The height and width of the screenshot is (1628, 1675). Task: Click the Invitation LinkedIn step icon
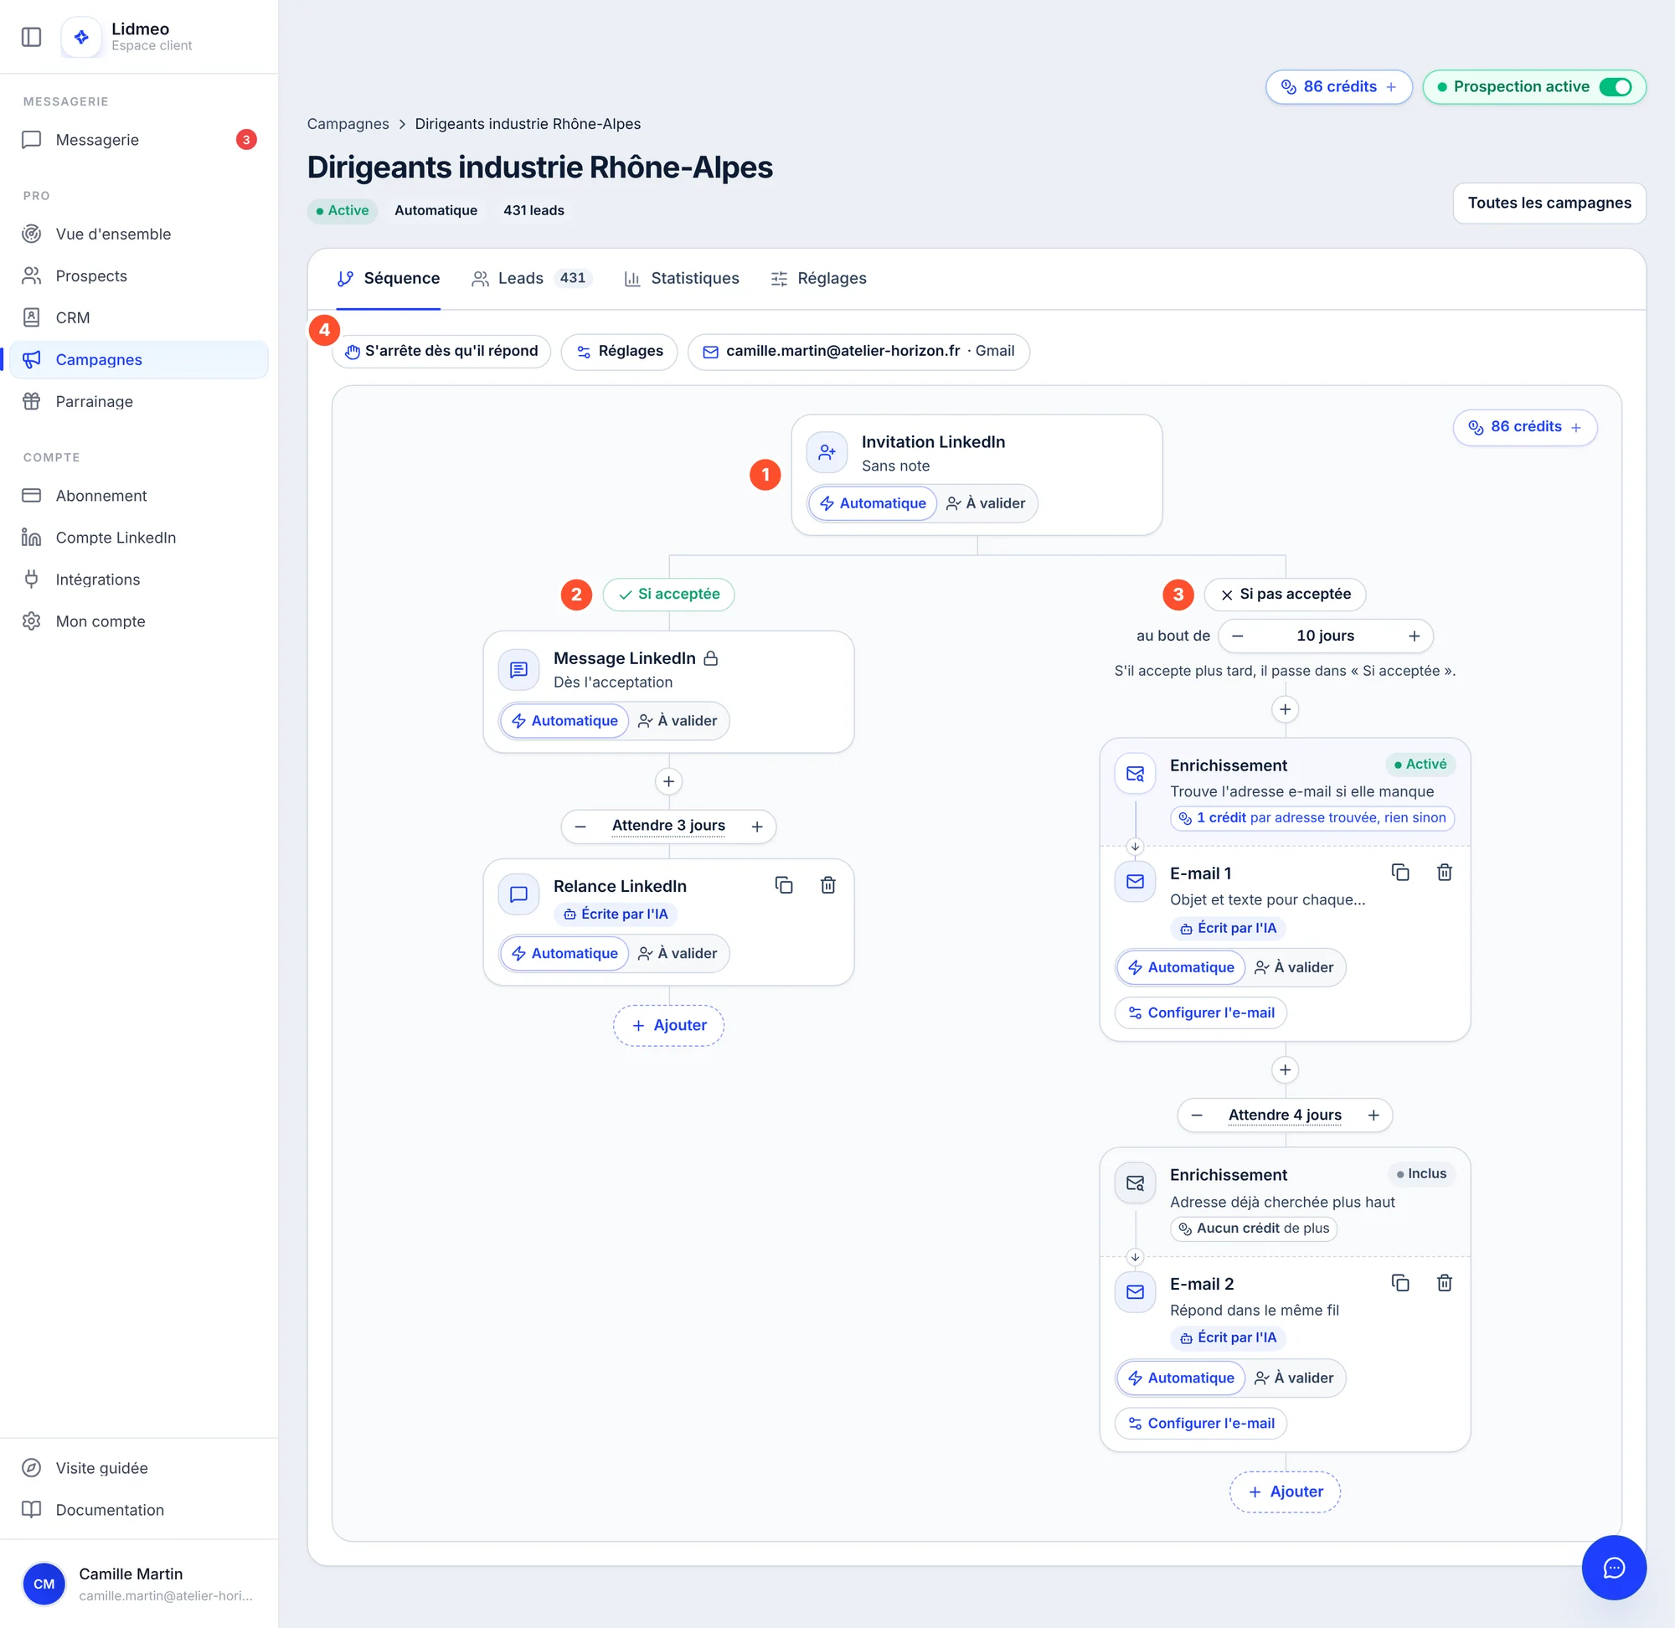(x=827, y=452)
